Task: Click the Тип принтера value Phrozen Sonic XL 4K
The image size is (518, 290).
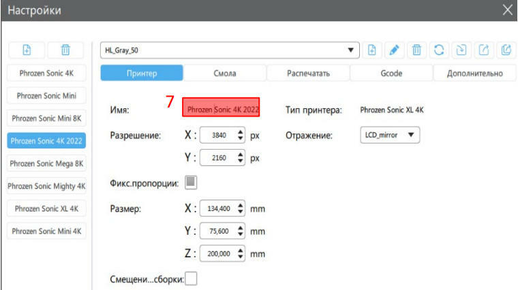Action: coord(392,110)
